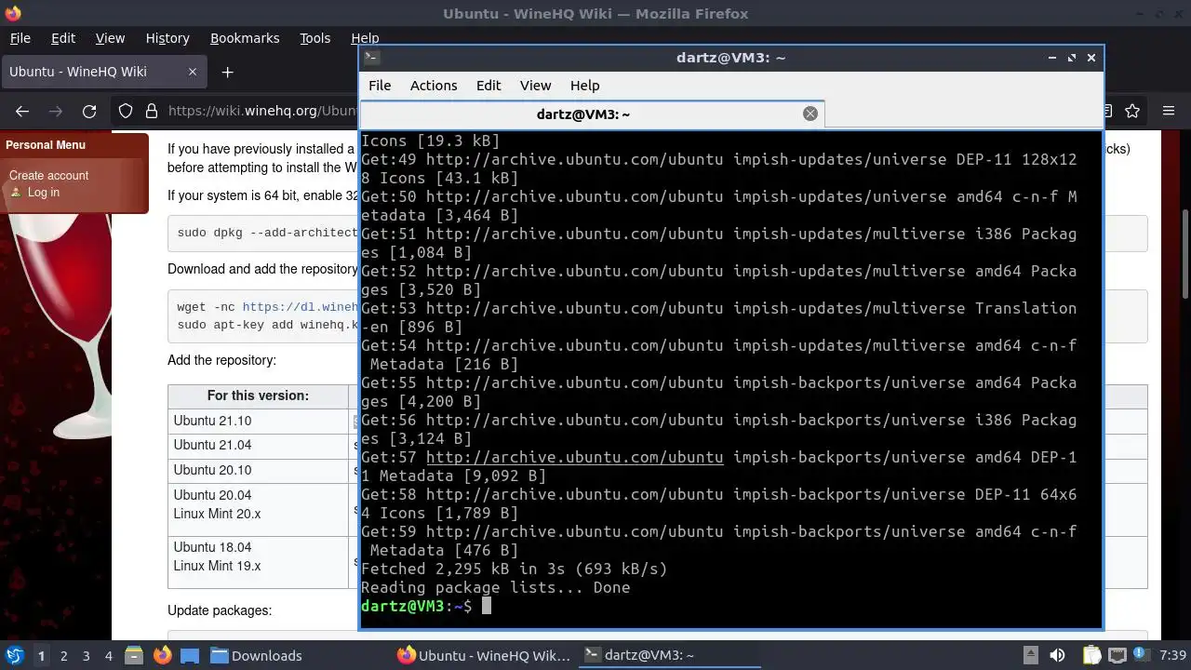Click the Ubuntu 21.04 table cell
1191x670 pixels.
(x=258, y=445)
